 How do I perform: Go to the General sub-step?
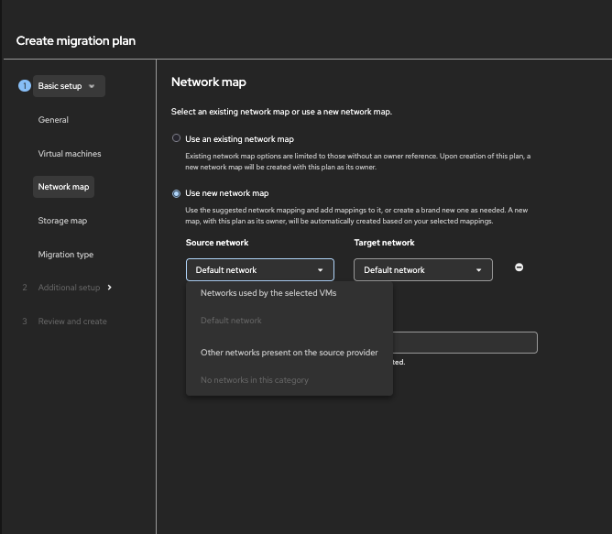53,120
